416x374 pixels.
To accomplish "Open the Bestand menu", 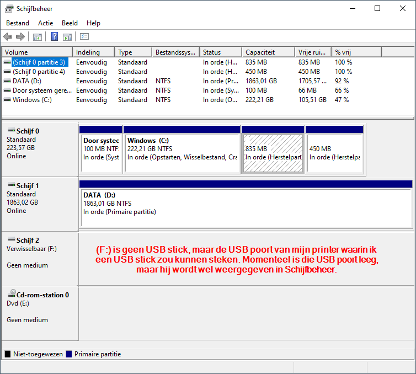I will point(18,23).
